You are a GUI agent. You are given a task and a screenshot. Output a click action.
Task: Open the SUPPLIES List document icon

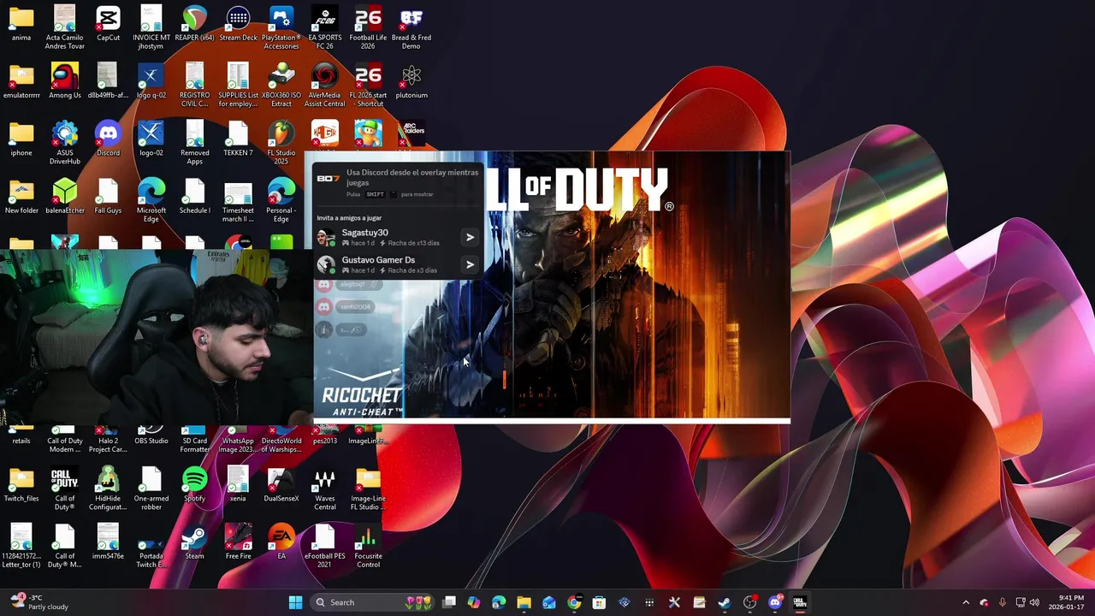click(238, 86)
